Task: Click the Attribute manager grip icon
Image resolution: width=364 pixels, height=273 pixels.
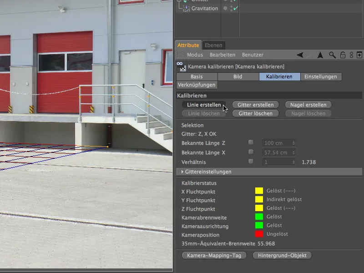Action: tap(180, 55)
